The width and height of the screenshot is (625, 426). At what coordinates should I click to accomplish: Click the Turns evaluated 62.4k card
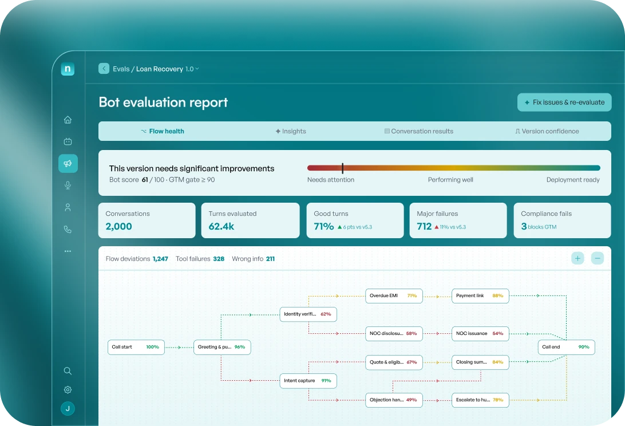point(250,220)
